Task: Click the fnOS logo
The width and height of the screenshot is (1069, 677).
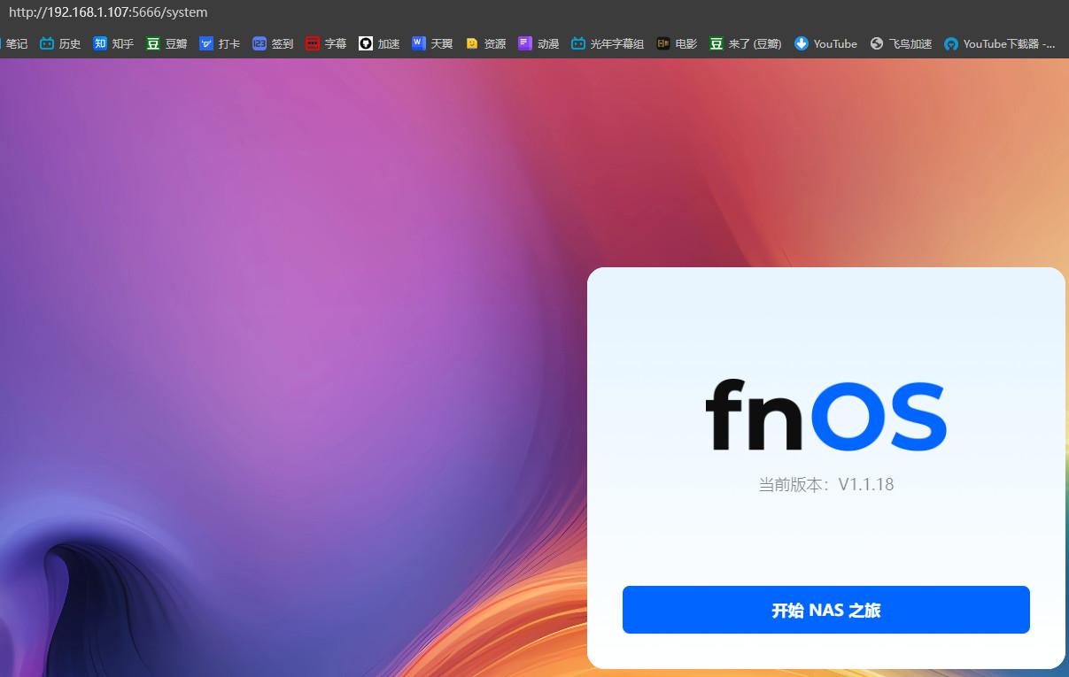Action: 825,414
